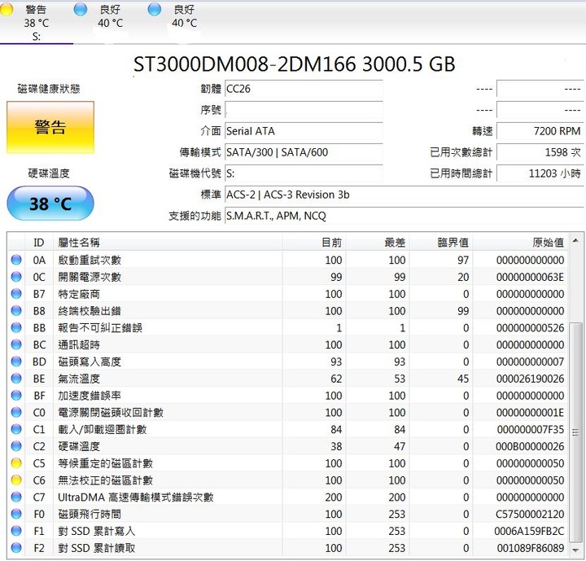
Task: Click the scroll up arrow of attribute list
Action: pyautogui.click(x=575, y=240)
